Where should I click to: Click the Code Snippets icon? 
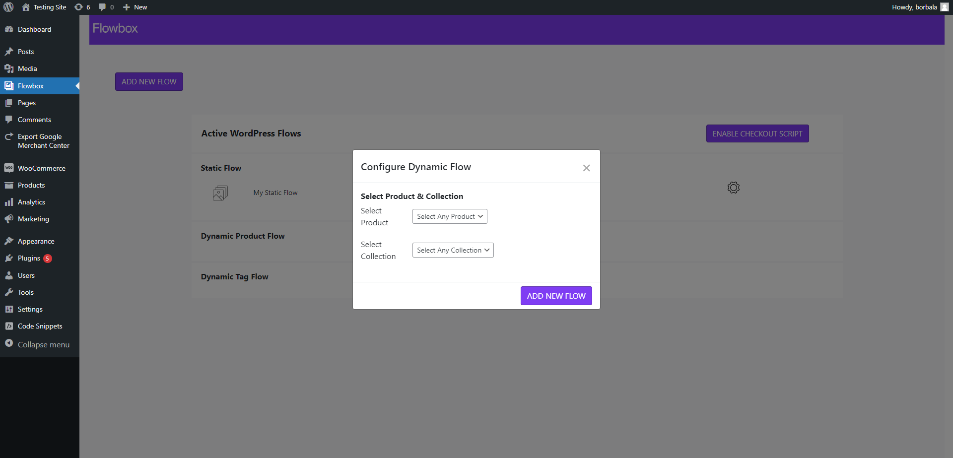click(x=9, y=326)
